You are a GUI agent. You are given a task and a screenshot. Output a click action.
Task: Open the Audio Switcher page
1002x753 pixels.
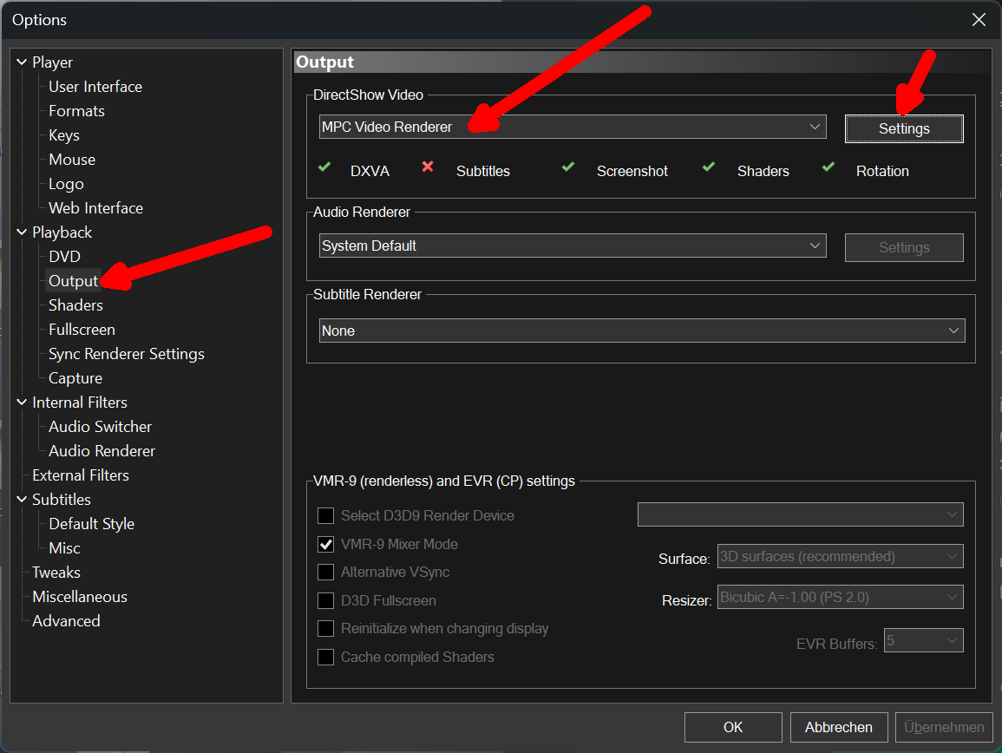(x=101, y=426)
